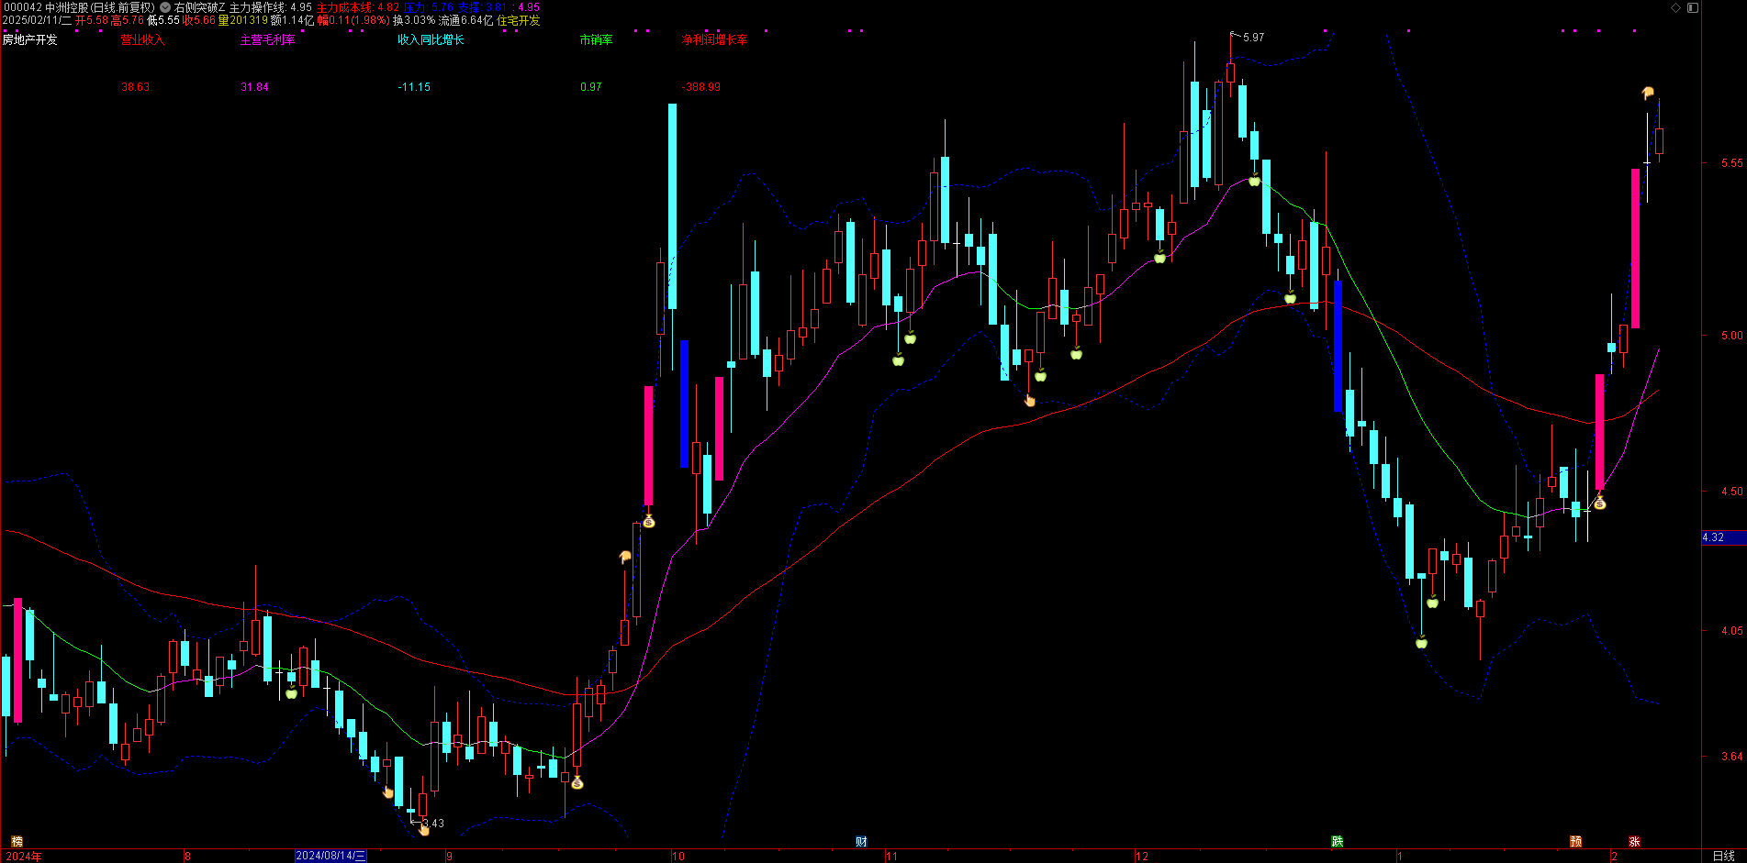Click the money bag signal at the mid-September low
The image size is (1747, 863).
(x=577, y=782)
